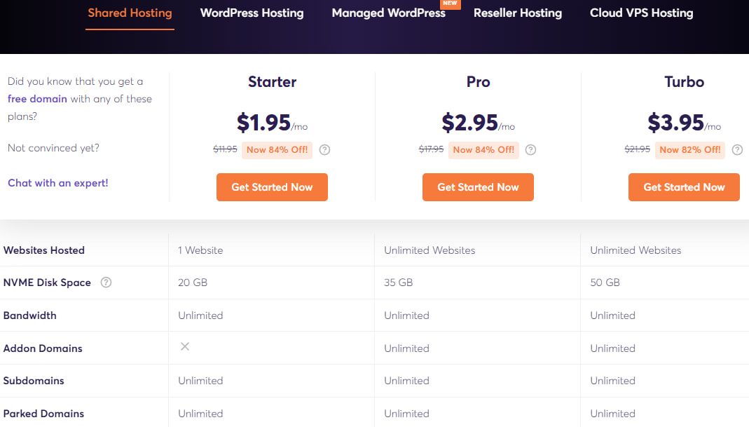The height and width of the screenshot is (427, 749).
Task: Click help icon beside Turbo discount badge
Action: [x=737, y=149]
